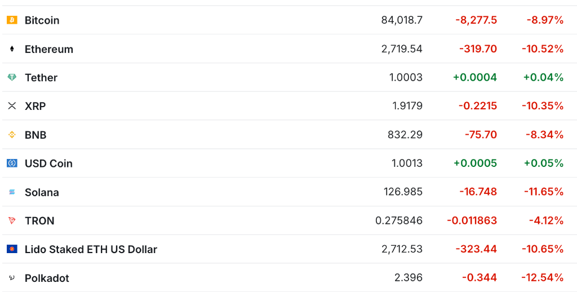Click the Tether logo icon
This screenshot has height=292, width=577.
coord(12,77)
